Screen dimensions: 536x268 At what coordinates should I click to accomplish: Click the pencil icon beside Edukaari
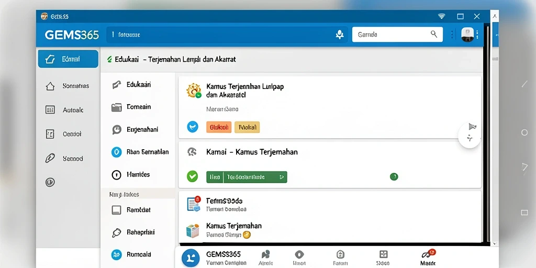117,84
